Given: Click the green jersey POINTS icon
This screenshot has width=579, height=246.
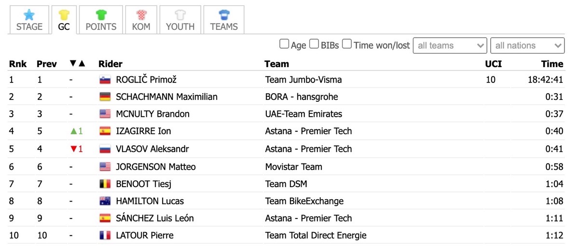Looking at the screenshot, I should tap(101, 14).
